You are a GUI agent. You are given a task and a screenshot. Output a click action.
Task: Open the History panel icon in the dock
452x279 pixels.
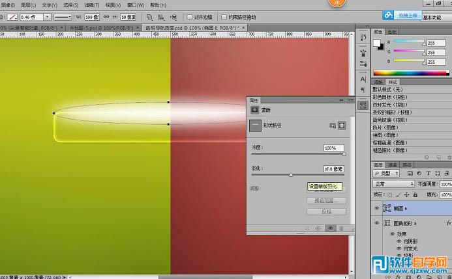(363, 37)
